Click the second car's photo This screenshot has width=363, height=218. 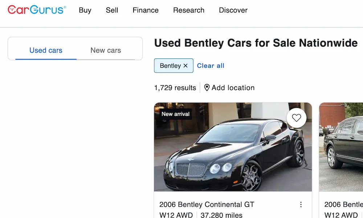tap(341, 147)
